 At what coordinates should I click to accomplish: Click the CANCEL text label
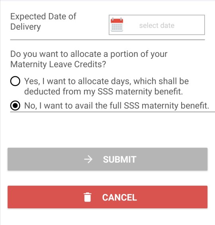(x=119, y=198)
